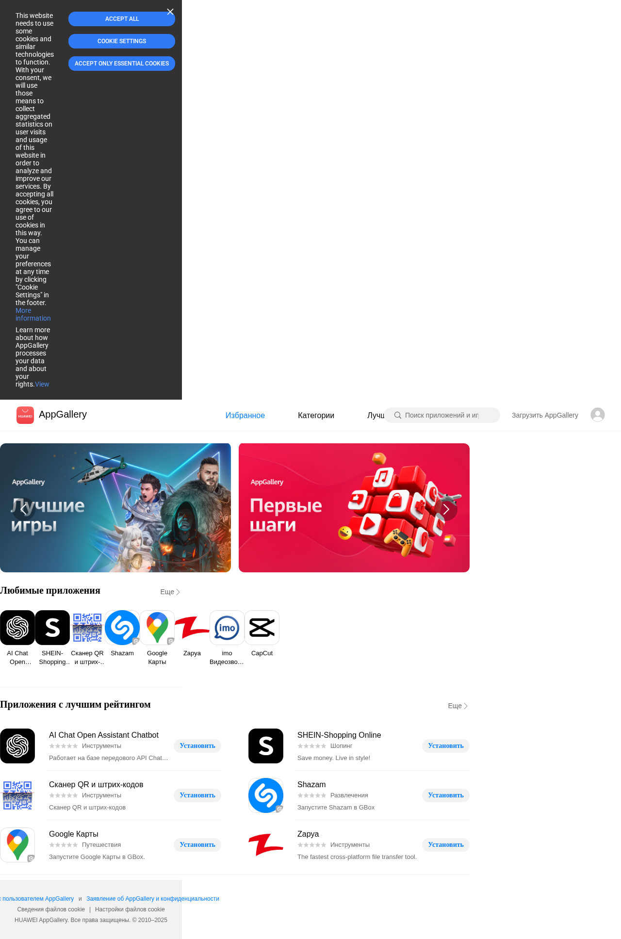Click Инструменты category under AI Chat
The height and width of the screenshot is (939, 621).
point(101,746)
